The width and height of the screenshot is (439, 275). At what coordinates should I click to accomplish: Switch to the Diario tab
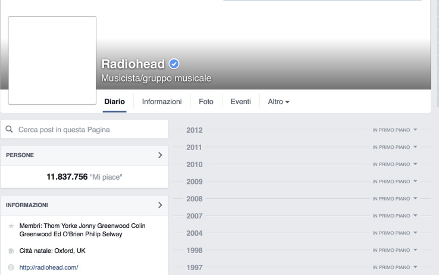pyautogui.click(x=115, y=102)
